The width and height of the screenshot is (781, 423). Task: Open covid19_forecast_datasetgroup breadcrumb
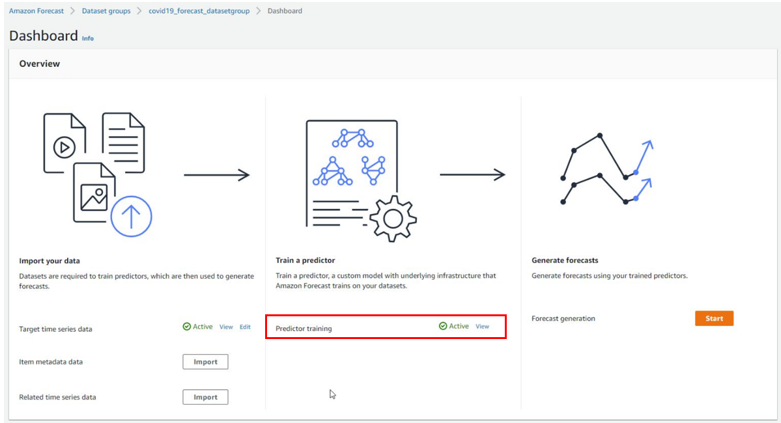click(x=199, y=11)
